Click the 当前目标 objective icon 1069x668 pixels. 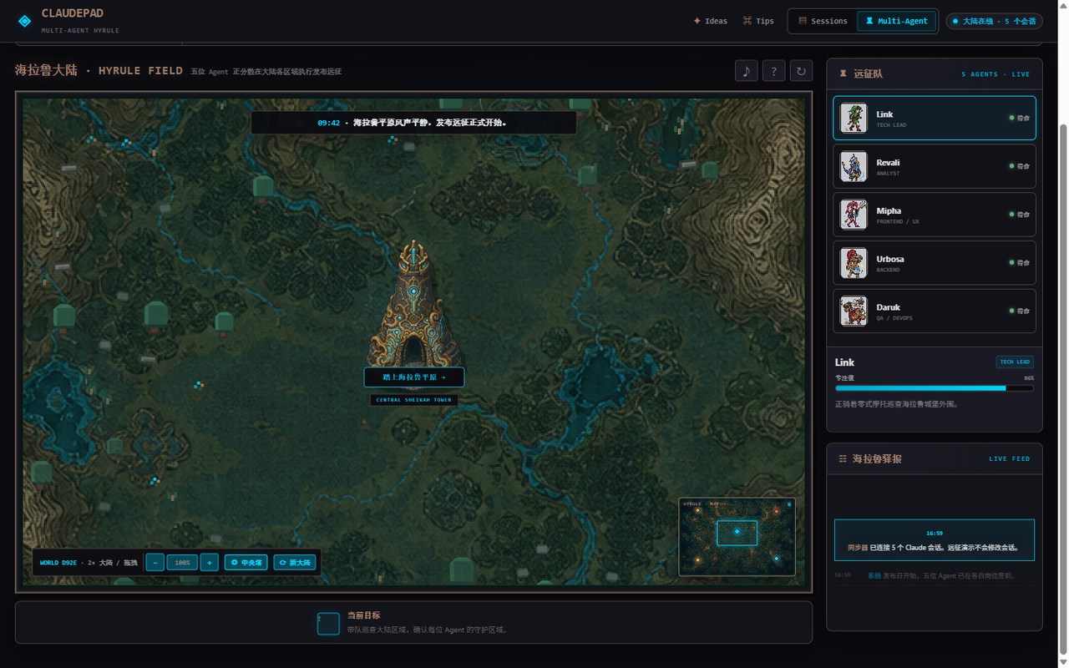pos(328,624)
